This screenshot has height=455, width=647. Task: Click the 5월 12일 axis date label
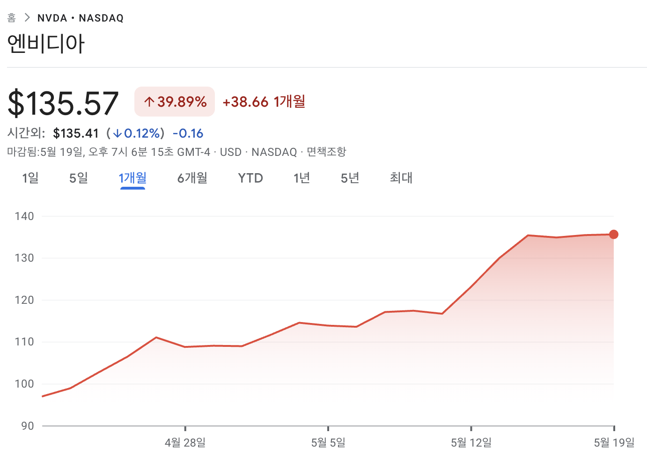[x=471, y=442]
